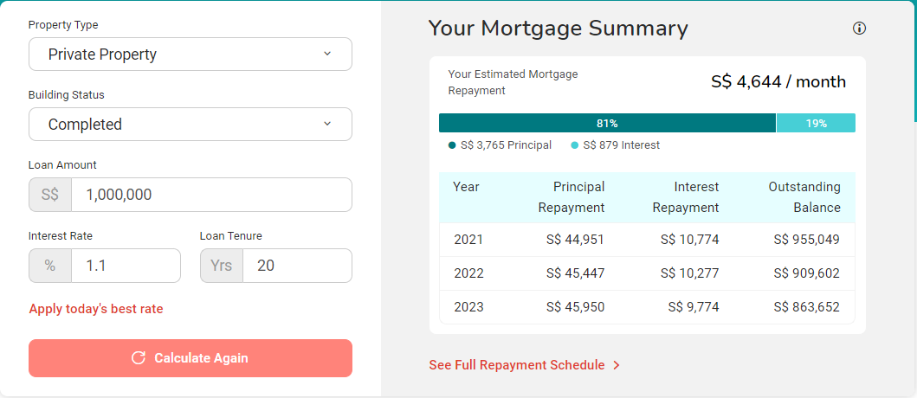Select the 2021 repayment row
This screenshot has width=917, height=398.
point(647,240)
